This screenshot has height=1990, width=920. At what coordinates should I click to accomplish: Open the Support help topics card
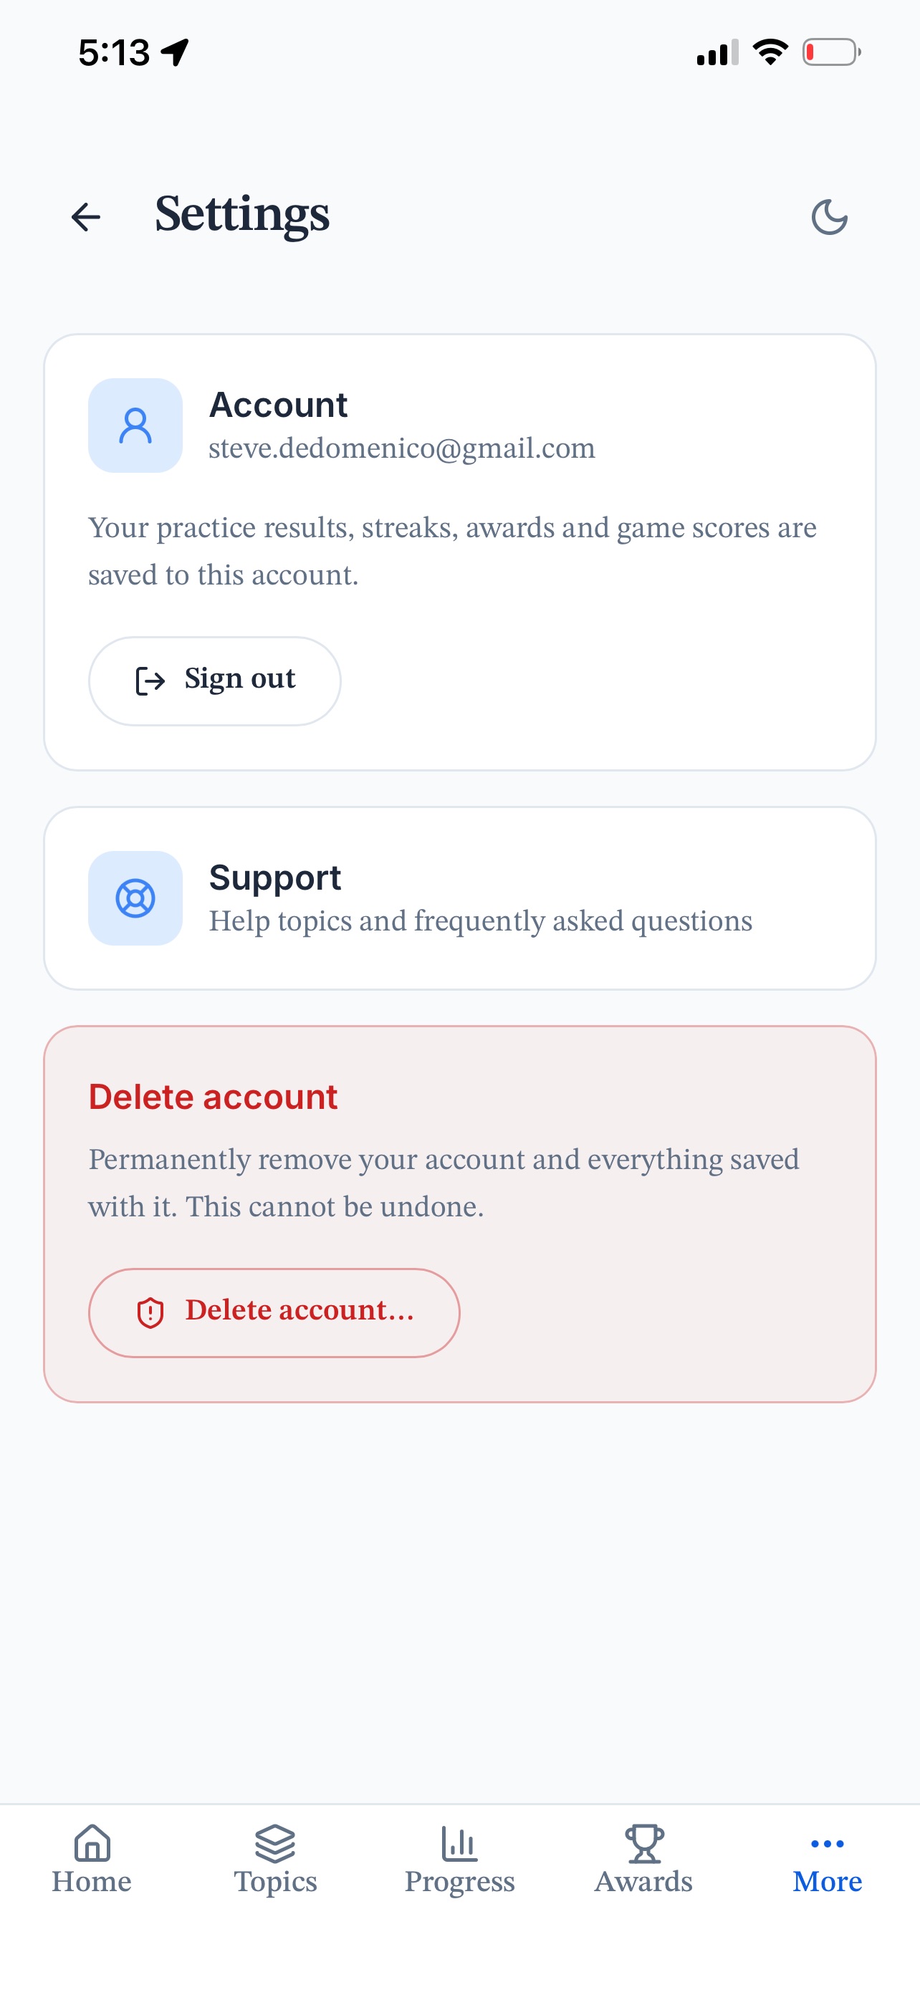pos(459,898)
